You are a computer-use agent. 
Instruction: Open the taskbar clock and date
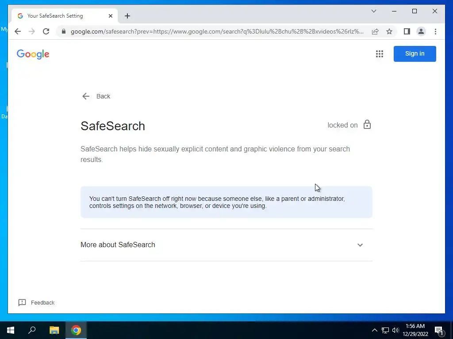pos(415,330)
